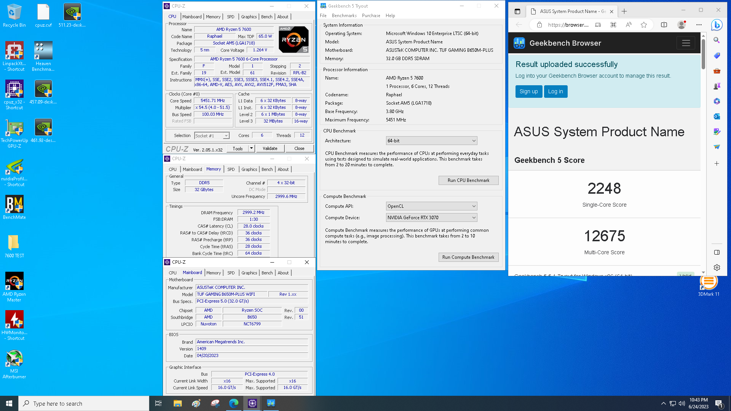This screenshot has width=731, height=411.
Task: Launch MSI Afterburner desktop icon
Action: pos(14,364)
